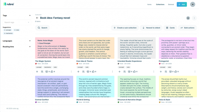Add the 'concept' suggested tag filter
This screenshot has width=199, height=112.
(7, 30)
